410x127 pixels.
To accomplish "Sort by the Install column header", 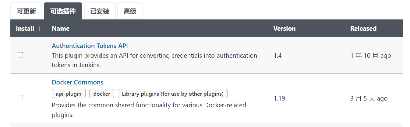I will 25,29.
